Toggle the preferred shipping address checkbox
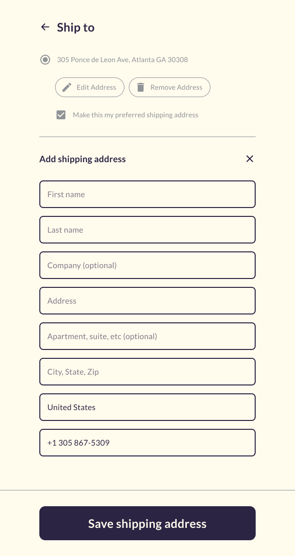Viewport: 295px width, 556px height. [x=61, y=115]
